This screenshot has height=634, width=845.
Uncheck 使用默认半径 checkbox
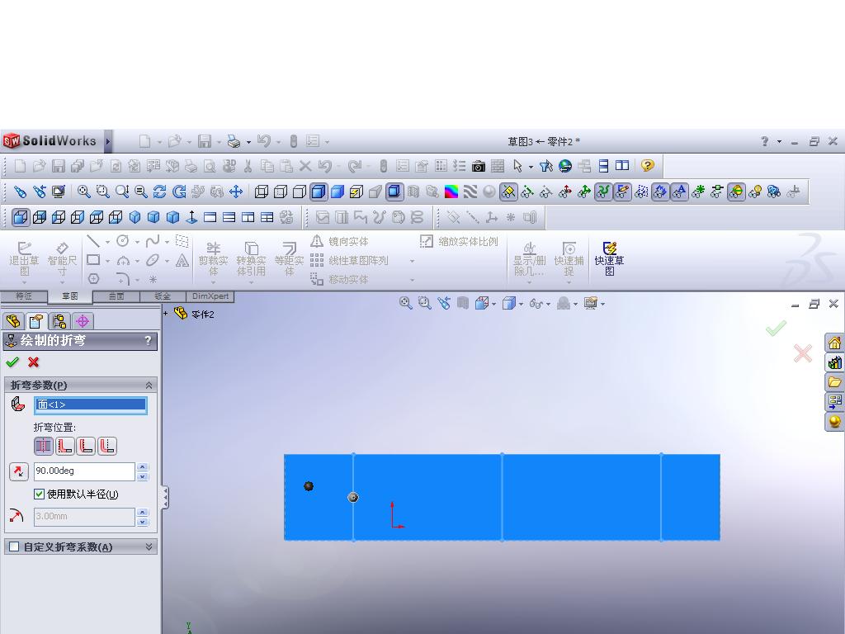[39, 494]
